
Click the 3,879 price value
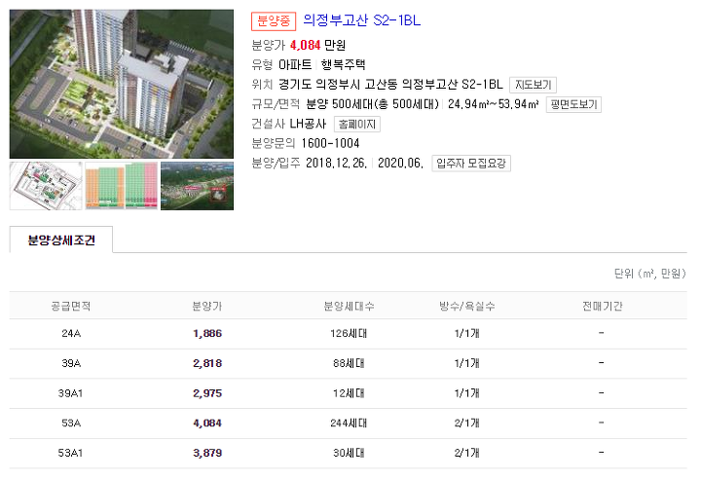click(x=207, y=453)
